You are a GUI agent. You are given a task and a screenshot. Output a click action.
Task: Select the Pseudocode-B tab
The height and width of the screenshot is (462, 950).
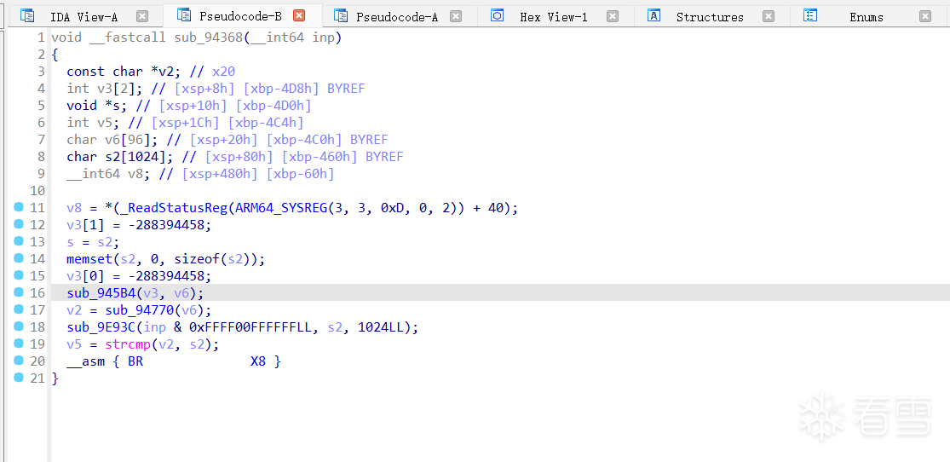240,16
